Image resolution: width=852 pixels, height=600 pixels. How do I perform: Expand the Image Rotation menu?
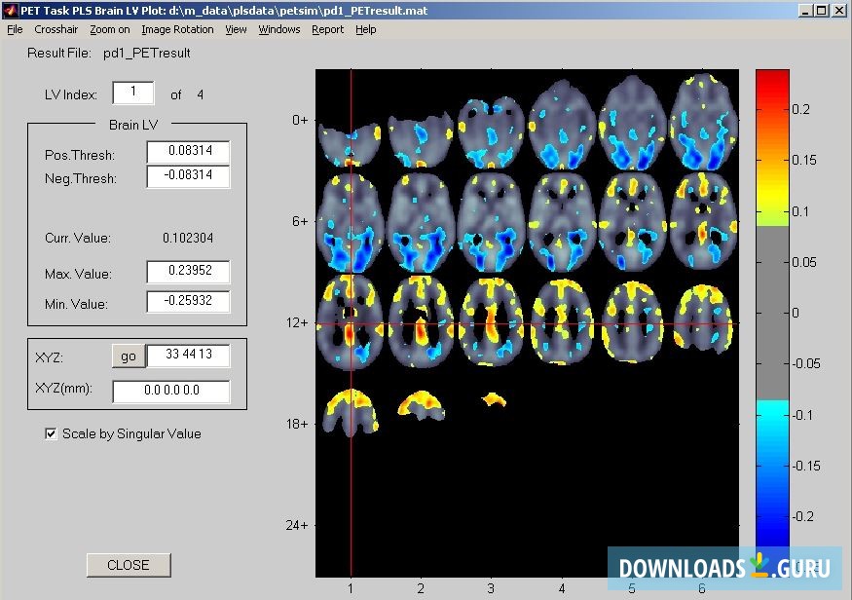[x=177, y=29]
